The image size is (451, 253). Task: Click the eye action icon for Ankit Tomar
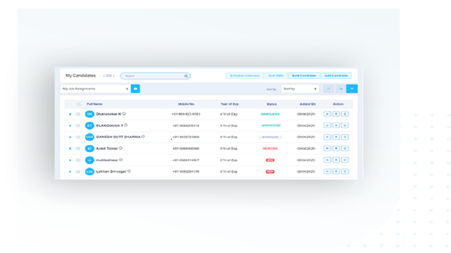coord(327,149)
